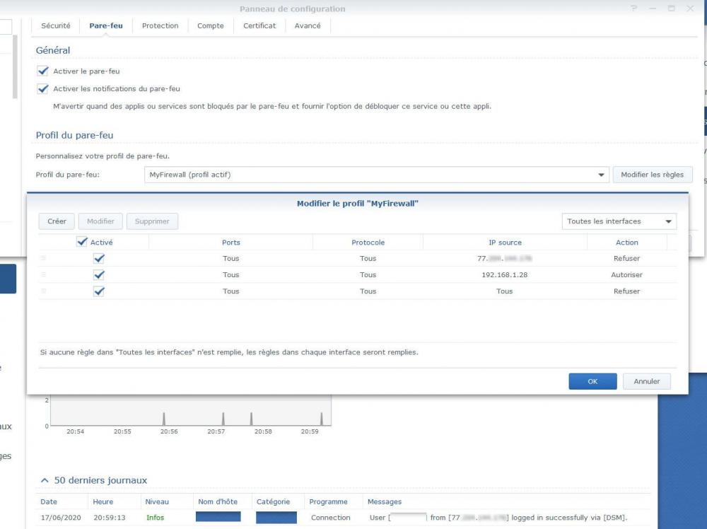Viewport: 707px width, 529px height.
Task: Click 'Modifier les règles' button
Action: point(652,175)
